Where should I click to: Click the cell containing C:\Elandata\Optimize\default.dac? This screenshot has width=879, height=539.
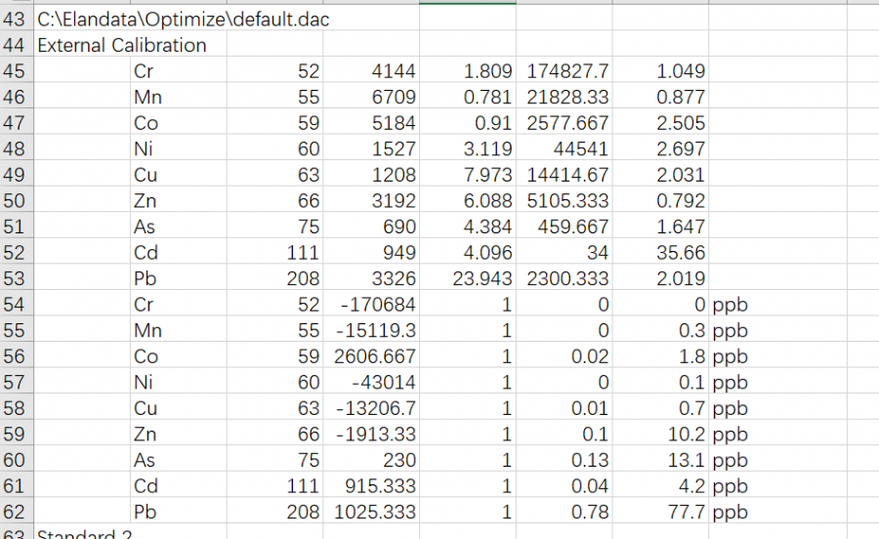[x=183, y=20]
